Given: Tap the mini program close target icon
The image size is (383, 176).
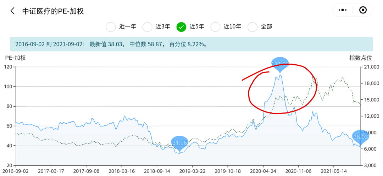Looking at the screenshot, I should (x=363, y=10).
